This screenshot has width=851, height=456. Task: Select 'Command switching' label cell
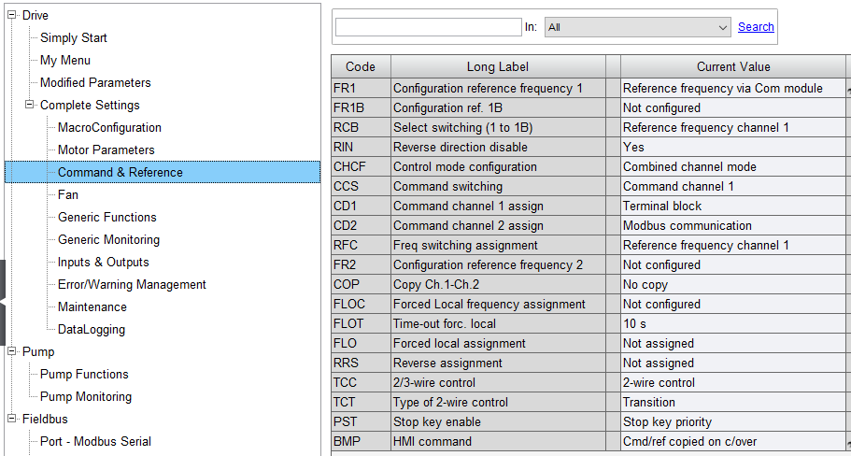(x=498, y=186)
